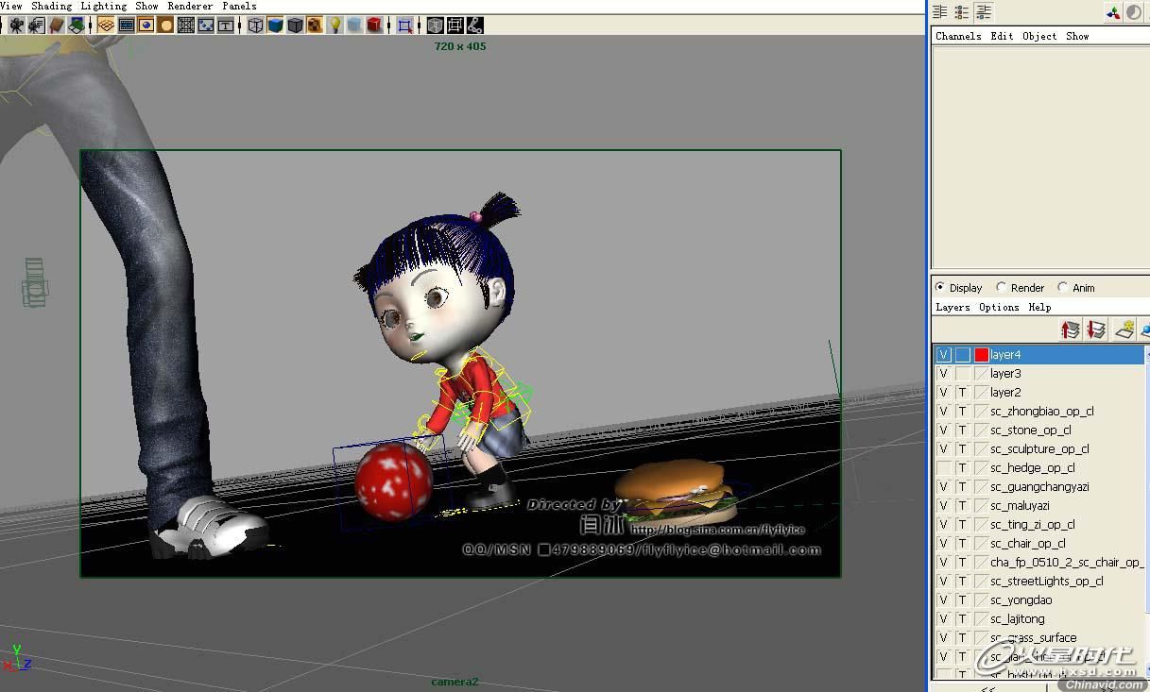
Task: Toggle the X-ray joints icon
Action: click(x=474, y=25)
